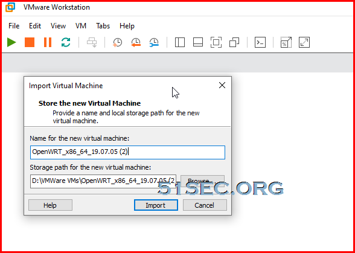The width and height of the screenshot is (355, 253).
Task: Click the Help button in dialog
Action: pyautogui.click(x=50, y=205)
